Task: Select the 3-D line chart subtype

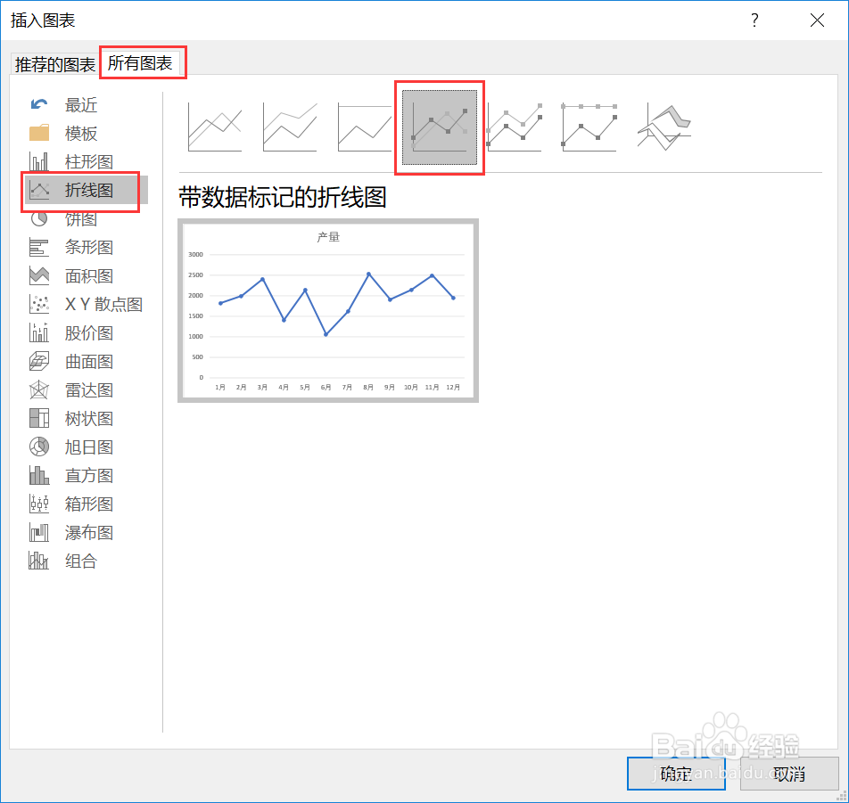Action: [664, 127]
